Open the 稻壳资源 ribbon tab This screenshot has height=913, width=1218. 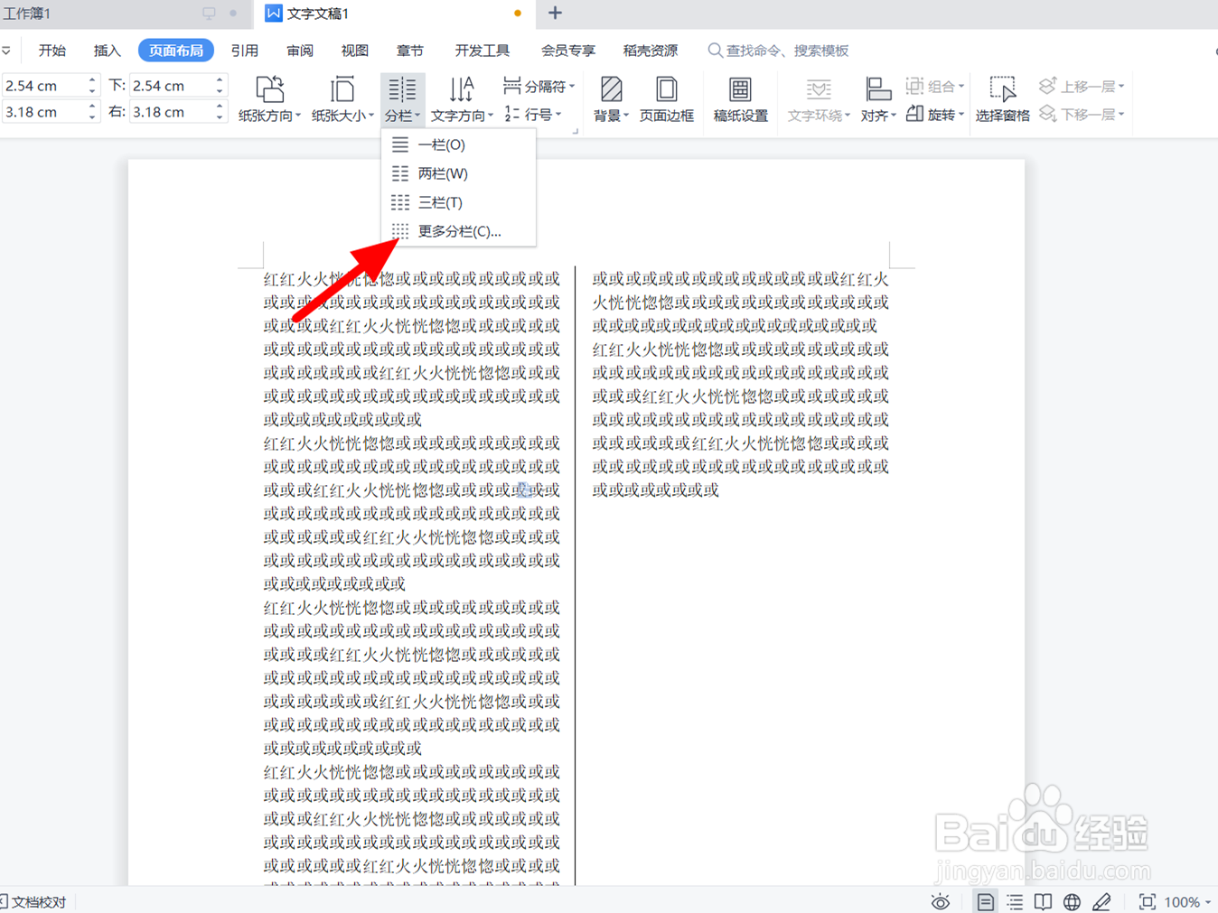(x=651, y=51)
